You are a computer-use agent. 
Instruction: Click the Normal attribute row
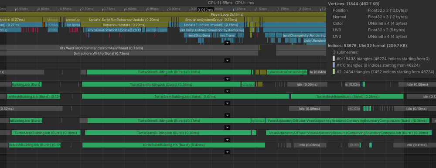[370, 17]
